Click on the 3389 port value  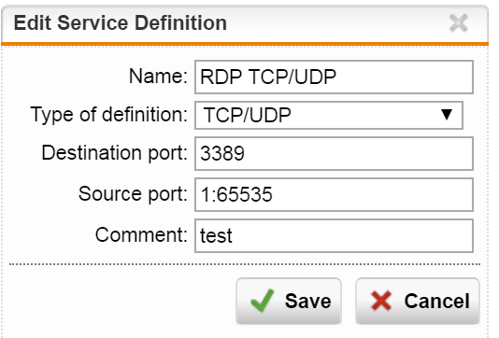222,153
